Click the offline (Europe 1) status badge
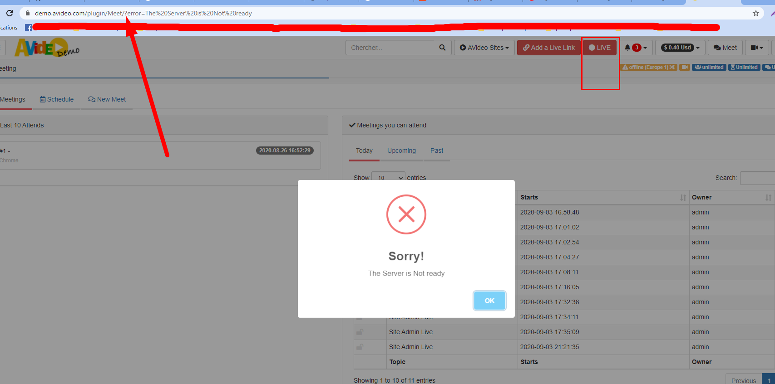This screenshot has width=775, height=384. [x=649, y=67]
